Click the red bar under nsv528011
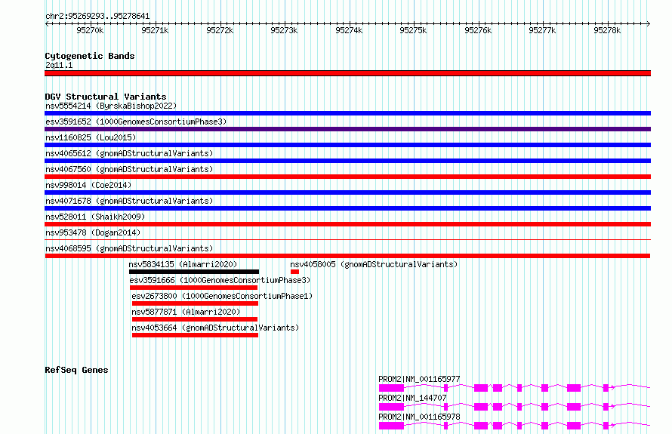The height and width of the screenshot is (434, 672). pos(347,224)
